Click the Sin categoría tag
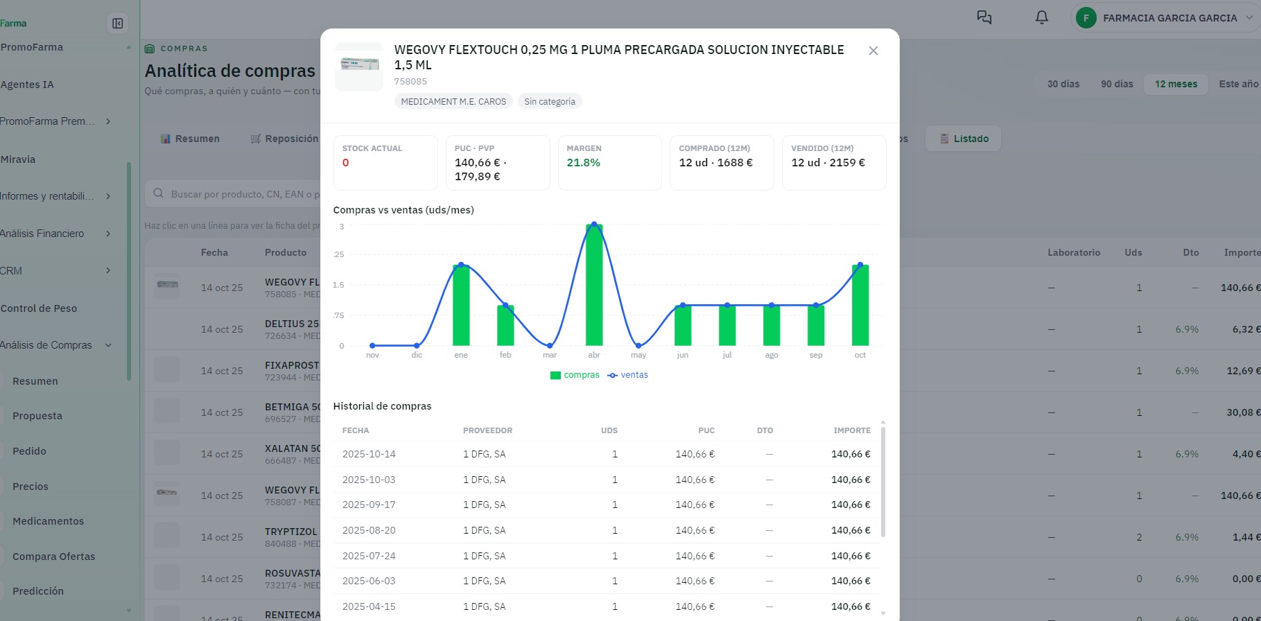This screenshot has width=1261, height=621. pyautogui.click(x=550, y=101)
